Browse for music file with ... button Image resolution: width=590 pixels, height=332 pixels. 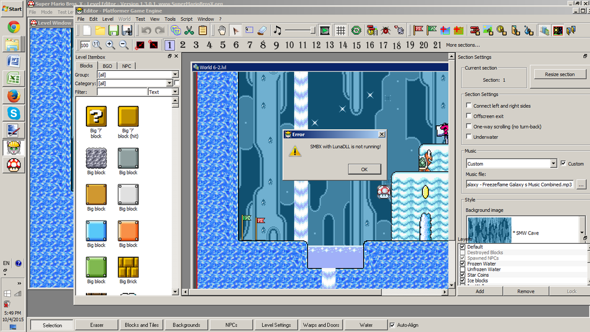(x=581, y=184)
